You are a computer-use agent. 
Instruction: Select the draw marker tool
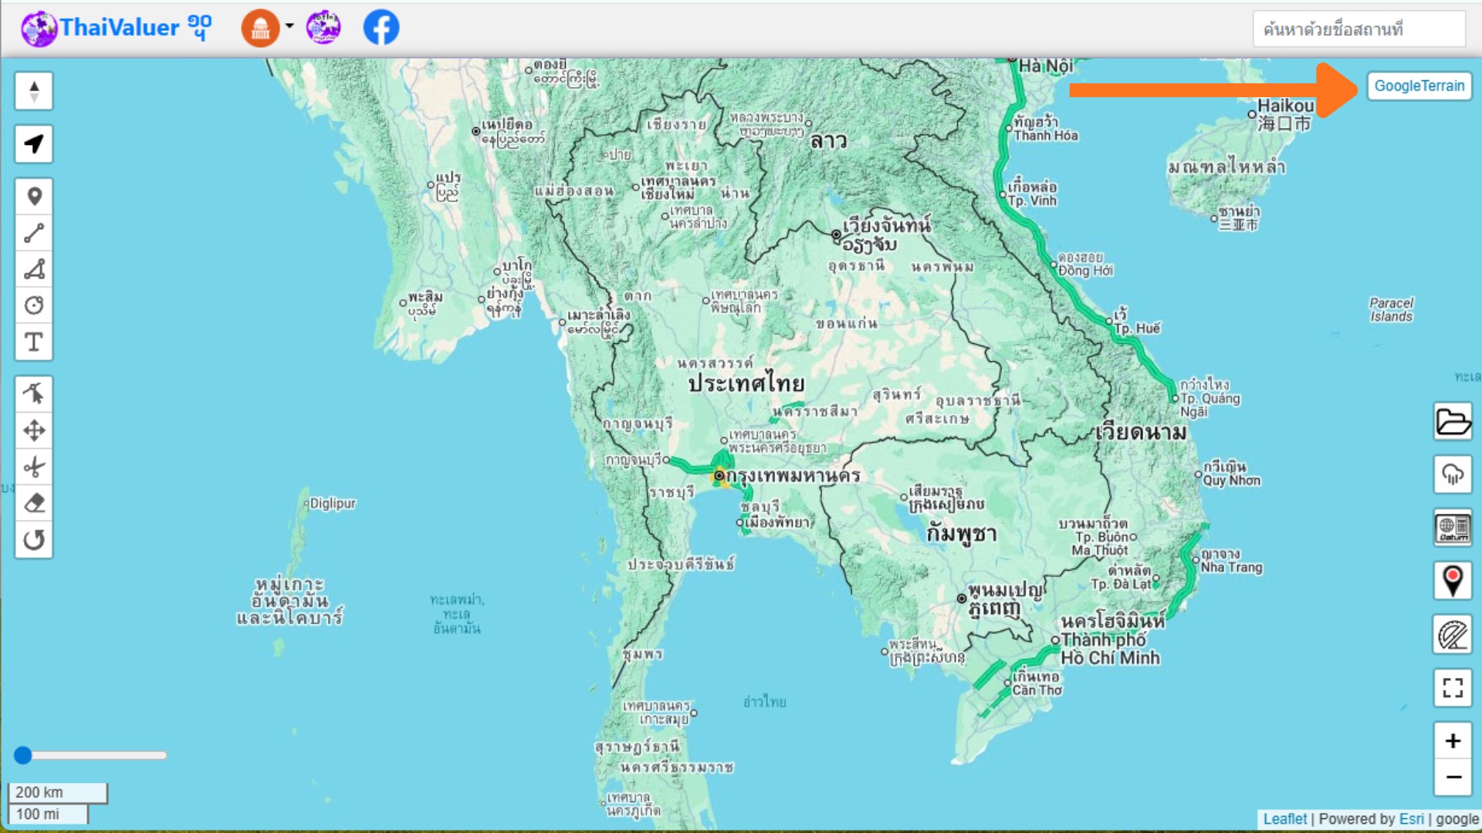[x=34, y=197]
